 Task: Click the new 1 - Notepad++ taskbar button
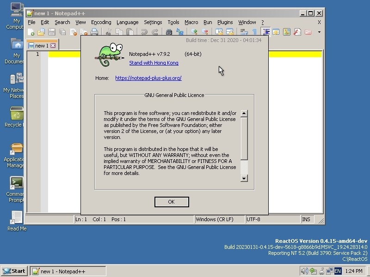click(x=68, y=271)
